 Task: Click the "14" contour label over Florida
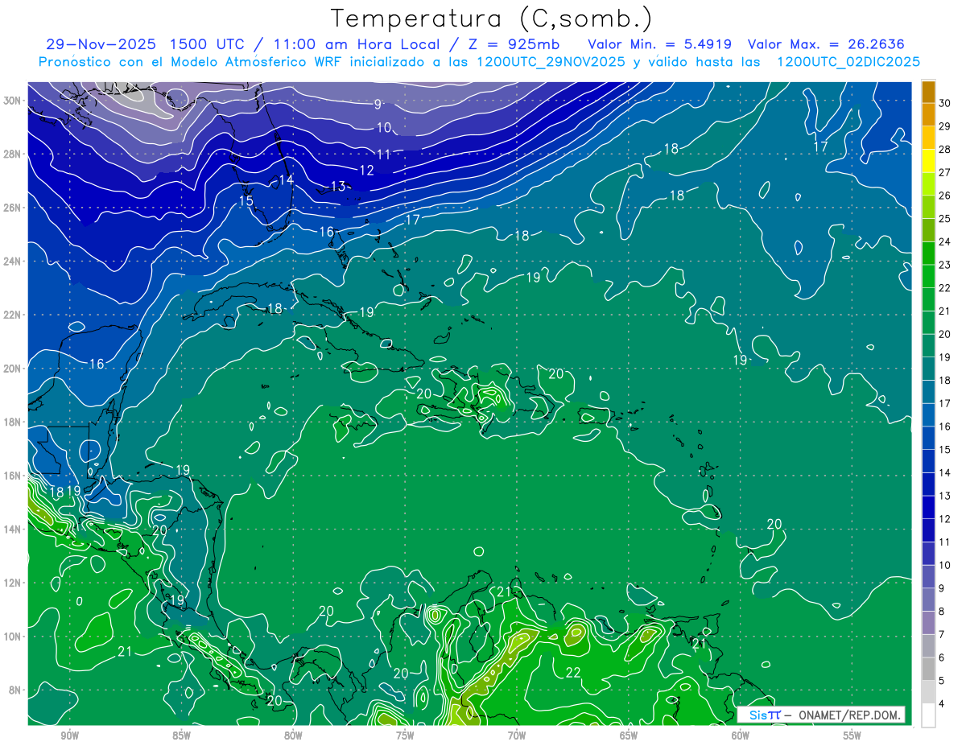[287, 180]
